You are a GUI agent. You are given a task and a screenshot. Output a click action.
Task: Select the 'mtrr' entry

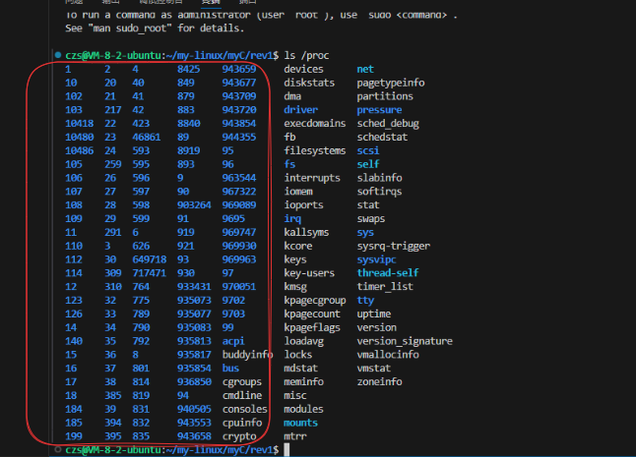click(x=295, y=436)
